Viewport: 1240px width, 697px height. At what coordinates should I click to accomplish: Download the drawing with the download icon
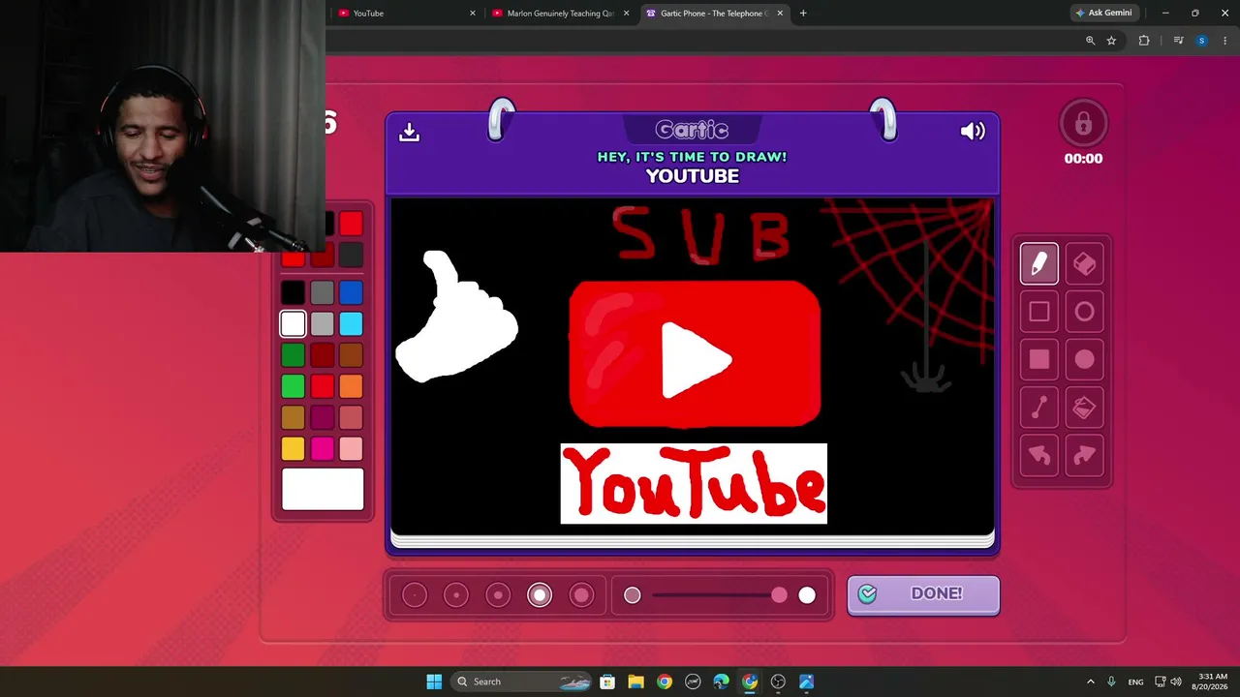(x=409, y=132)
